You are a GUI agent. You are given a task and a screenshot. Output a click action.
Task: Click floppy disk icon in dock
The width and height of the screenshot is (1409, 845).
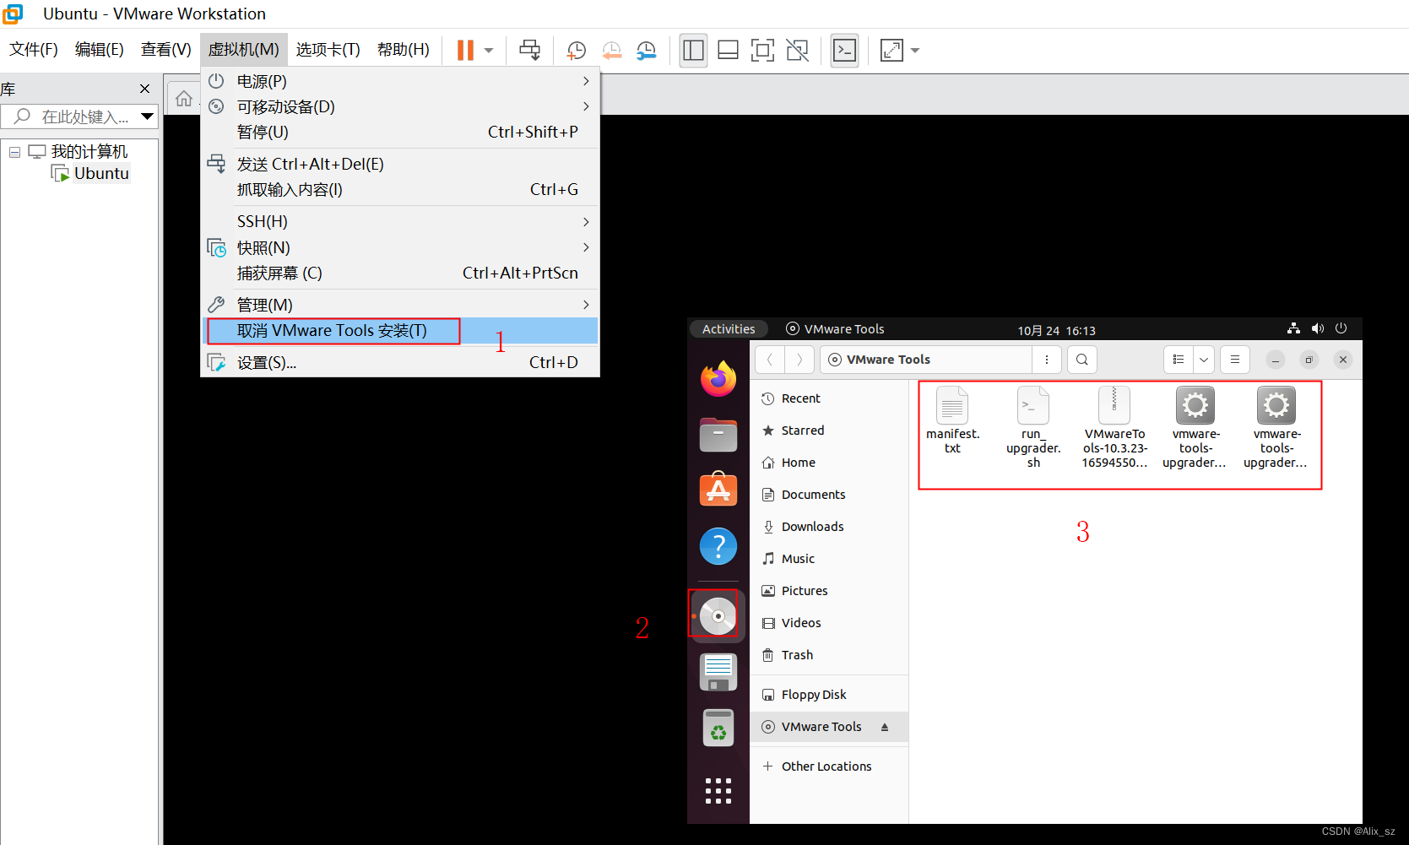click(x=718, y=672)
